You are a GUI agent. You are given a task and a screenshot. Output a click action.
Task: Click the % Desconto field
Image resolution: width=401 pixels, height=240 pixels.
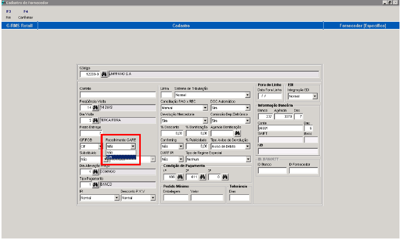(172, 133)
